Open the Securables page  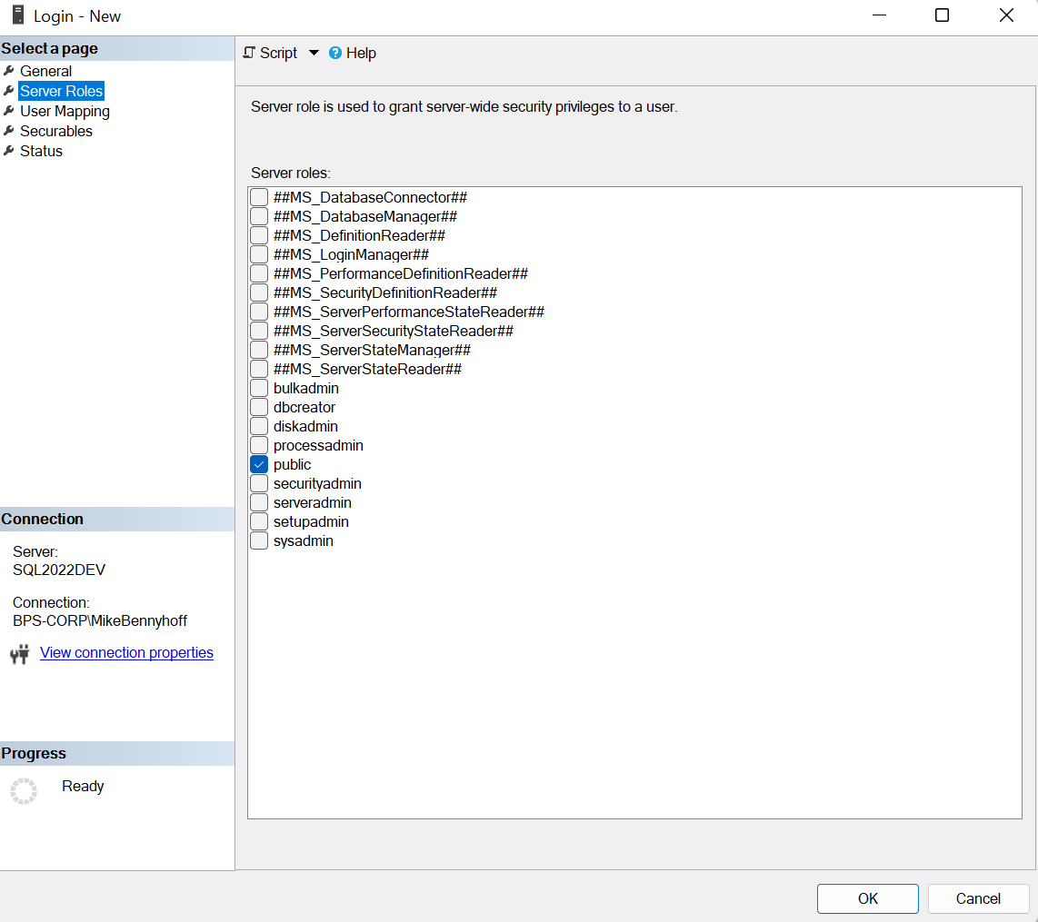(56, 131)
